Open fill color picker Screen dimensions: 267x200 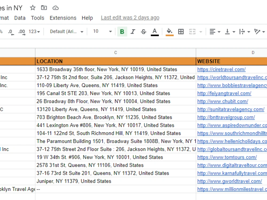pos(170,32)
